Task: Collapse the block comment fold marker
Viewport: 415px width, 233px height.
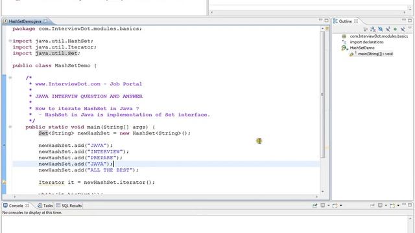Action: [x=10, y=78]
